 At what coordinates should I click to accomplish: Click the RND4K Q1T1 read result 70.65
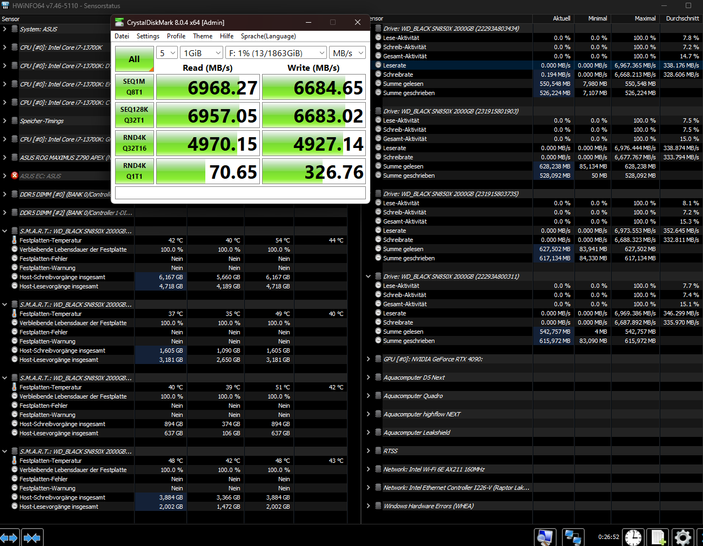[x=208, y=171]
